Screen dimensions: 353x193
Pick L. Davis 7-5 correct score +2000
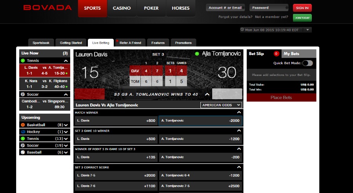116,175
